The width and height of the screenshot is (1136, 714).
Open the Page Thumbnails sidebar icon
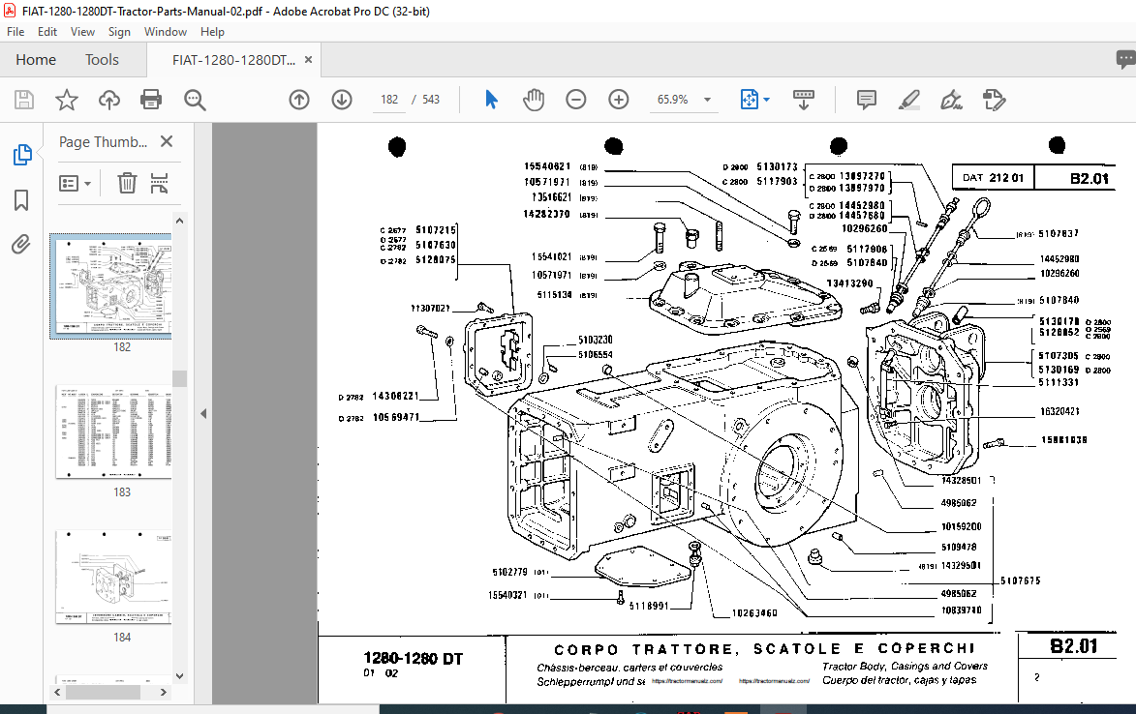click(x=21, y=154)
